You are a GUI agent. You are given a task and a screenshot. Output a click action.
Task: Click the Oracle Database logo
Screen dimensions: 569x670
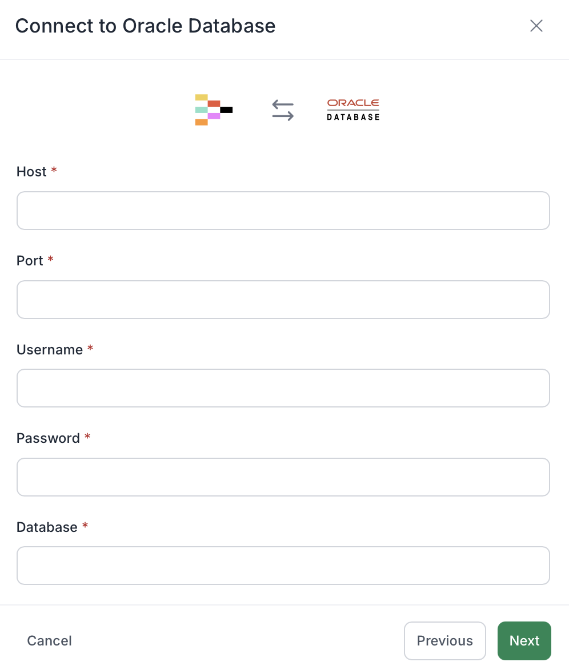(354, 110)
